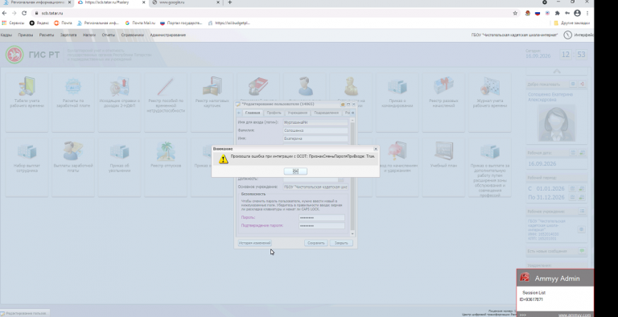
Task: Switch to www.google.ru browser tab
Action: coord(185,2)
